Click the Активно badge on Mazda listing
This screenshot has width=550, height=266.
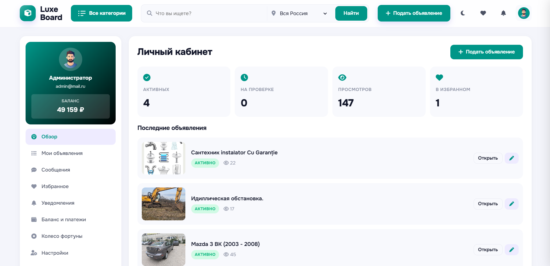click(205, 254)
